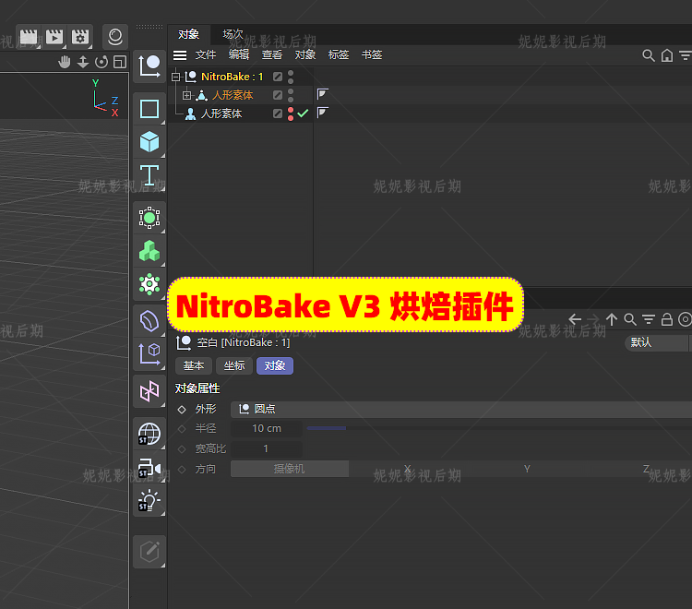Open the 书签 menu
Viewport: 692px width, 609px height.
click(x=372, y=55)
